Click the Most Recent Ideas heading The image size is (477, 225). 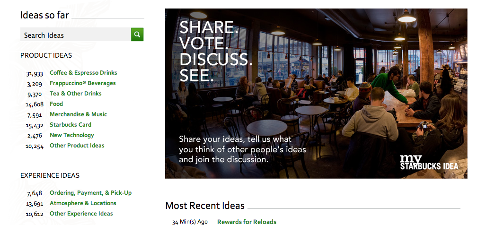click(x=205, y=206)
